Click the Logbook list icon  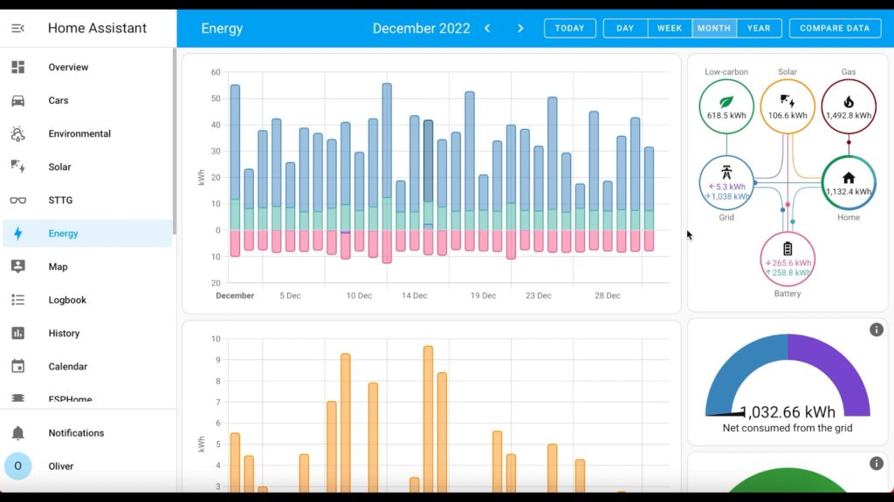[x=17, y=300]
